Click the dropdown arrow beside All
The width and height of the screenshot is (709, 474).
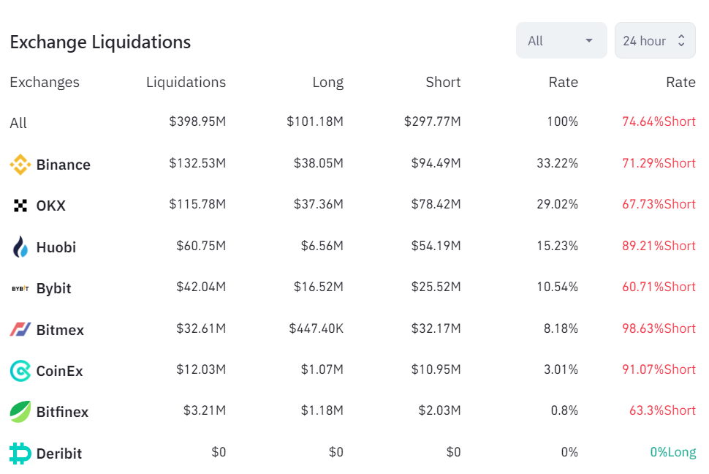click(589, 41)
